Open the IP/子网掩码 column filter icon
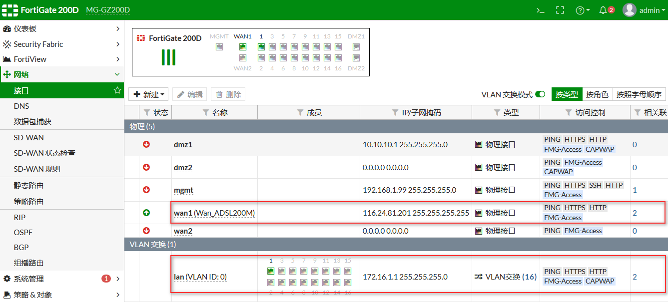Screen dimensions: 668x302 (x=396, y=112)
